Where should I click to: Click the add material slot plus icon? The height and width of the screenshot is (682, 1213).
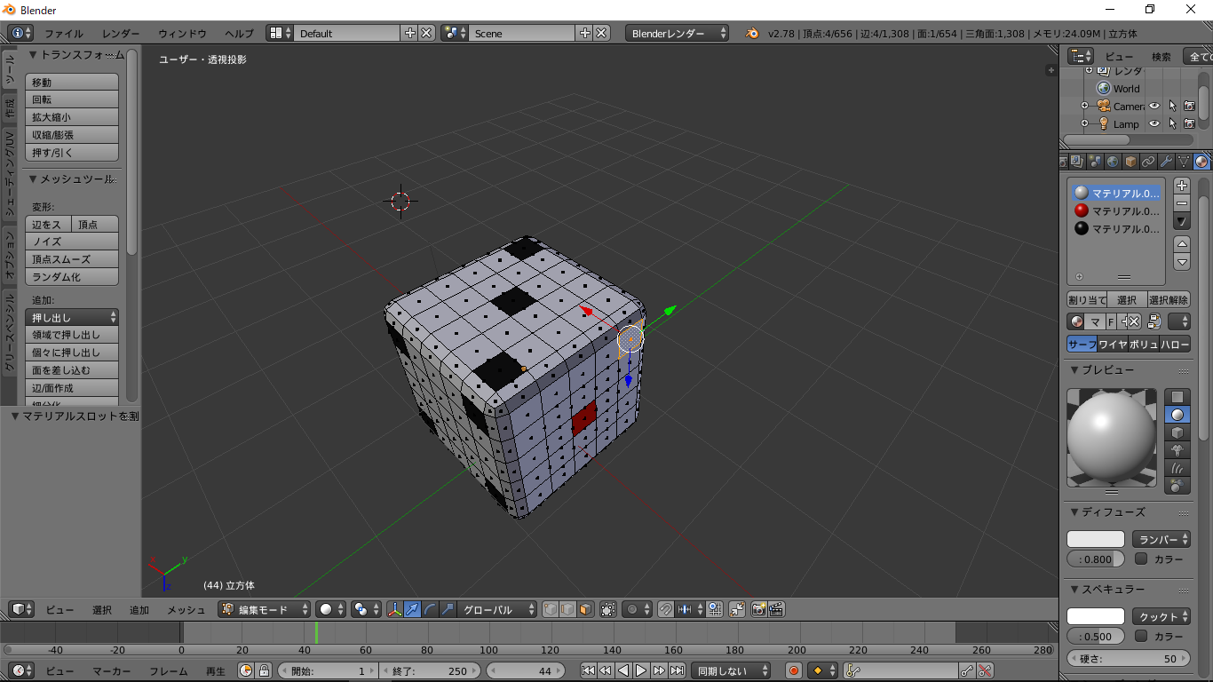(1182, 186)
